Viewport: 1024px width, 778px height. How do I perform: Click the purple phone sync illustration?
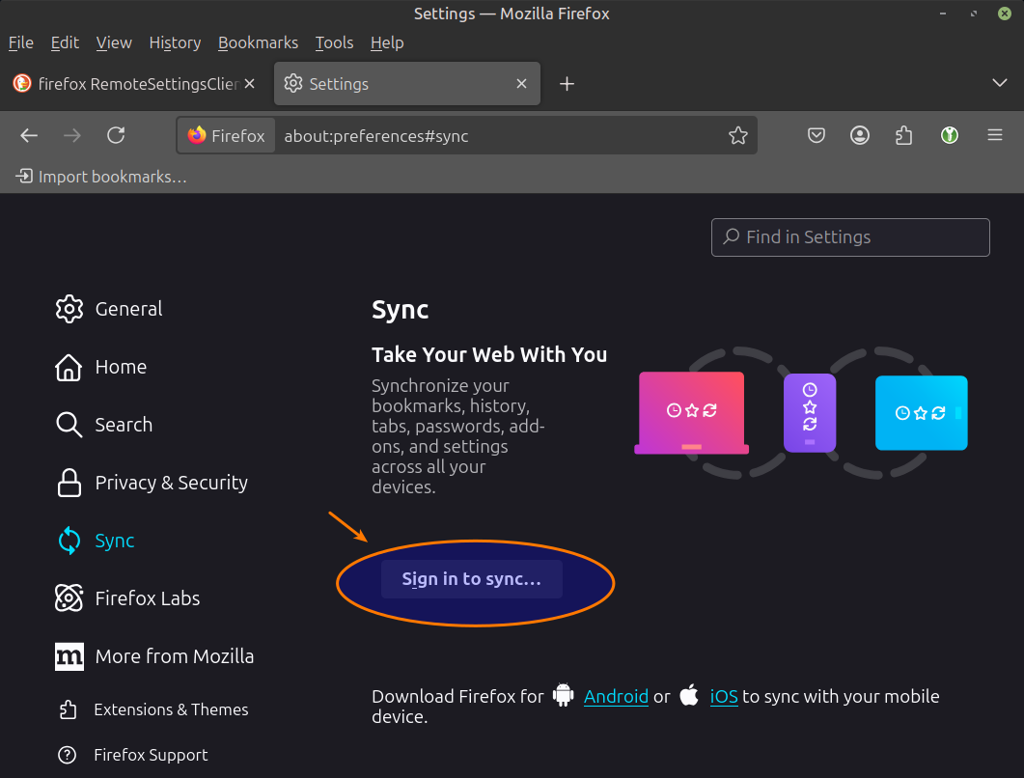coord(810,413)
